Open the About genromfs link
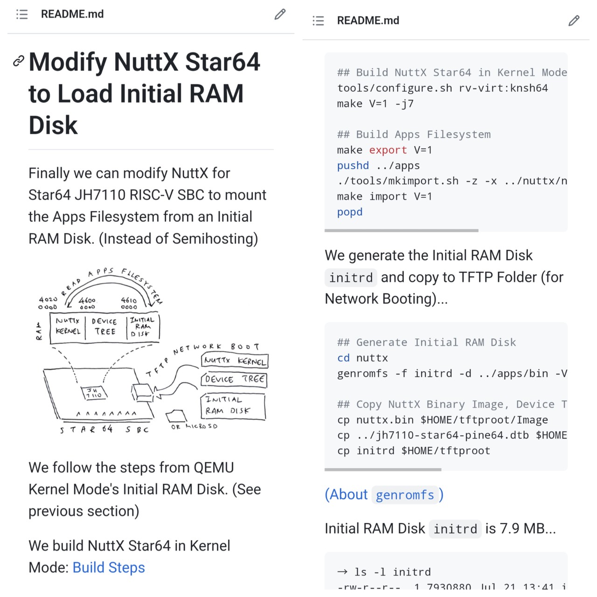Screen dimensions: 597x597 pyautogui.click(x=384, y=494)
